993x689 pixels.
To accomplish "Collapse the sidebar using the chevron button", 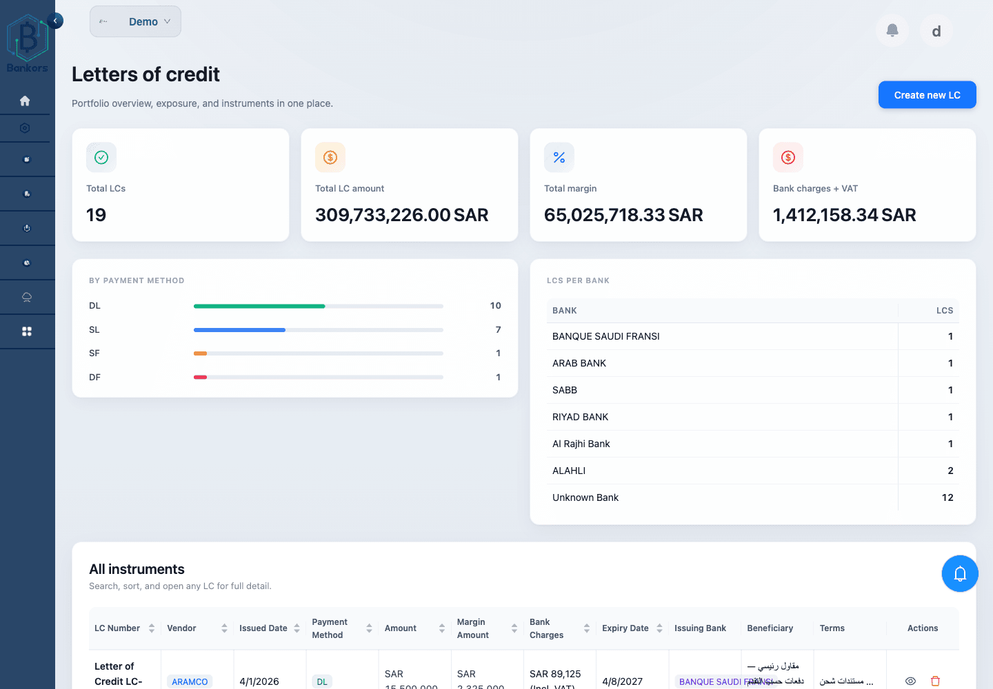I will 55,21.
